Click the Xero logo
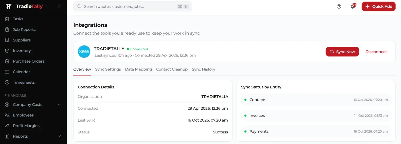The image size is (401, 144). point(84,52)
